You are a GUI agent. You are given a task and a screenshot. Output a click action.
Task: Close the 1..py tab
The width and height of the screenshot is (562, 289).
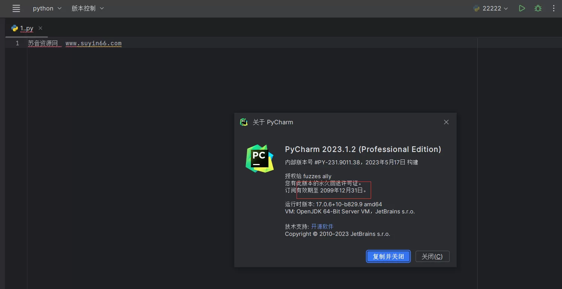point(40,28)
